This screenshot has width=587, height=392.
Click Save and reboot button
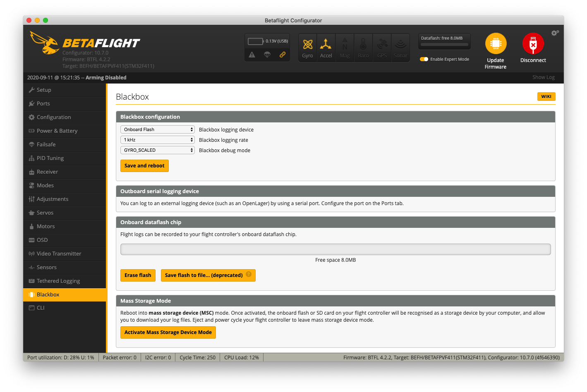pos(144,166)
